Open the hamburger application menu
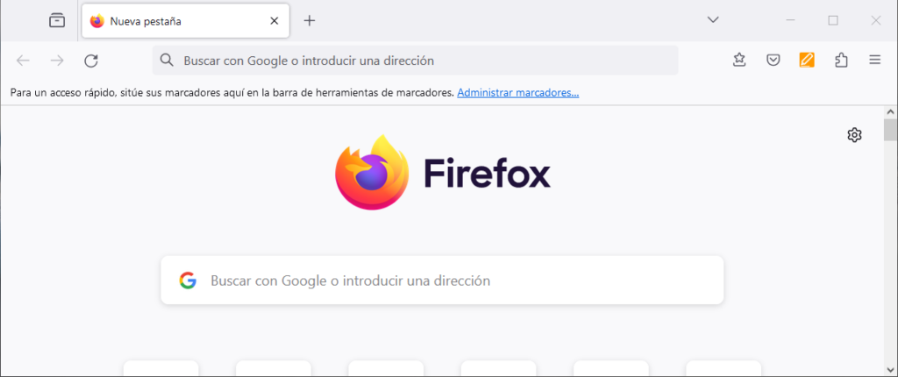The height and width of the screenshot is (377, 898). pos(874,60)
